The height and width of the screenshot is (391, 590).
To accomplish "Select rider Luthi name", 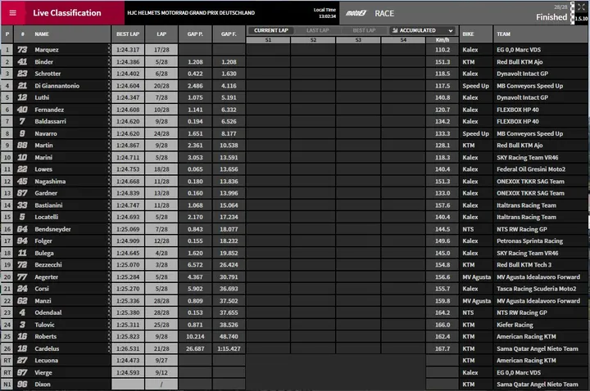I will (x=42, y=97).
